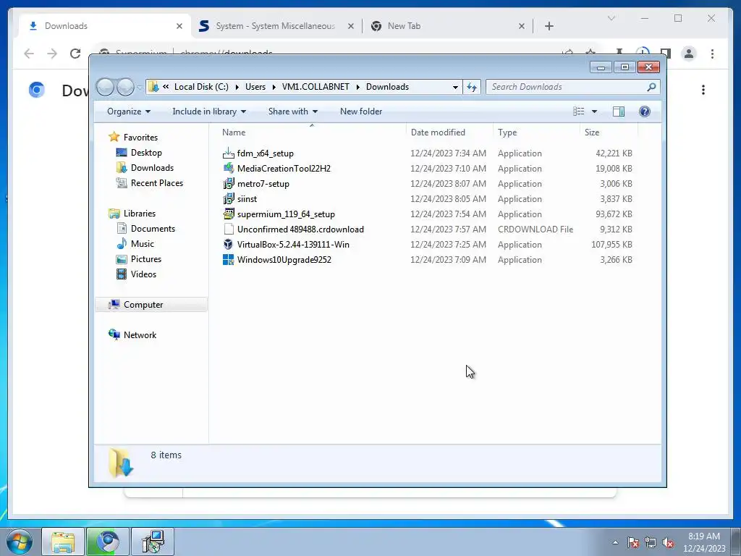Expand the VM1.COLLABNET breadcrumb arrow

(x=357, y=87)
